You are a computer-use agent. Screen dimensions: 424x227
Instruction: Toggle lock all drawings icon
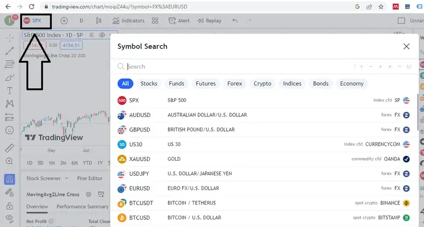coord(9,207)
